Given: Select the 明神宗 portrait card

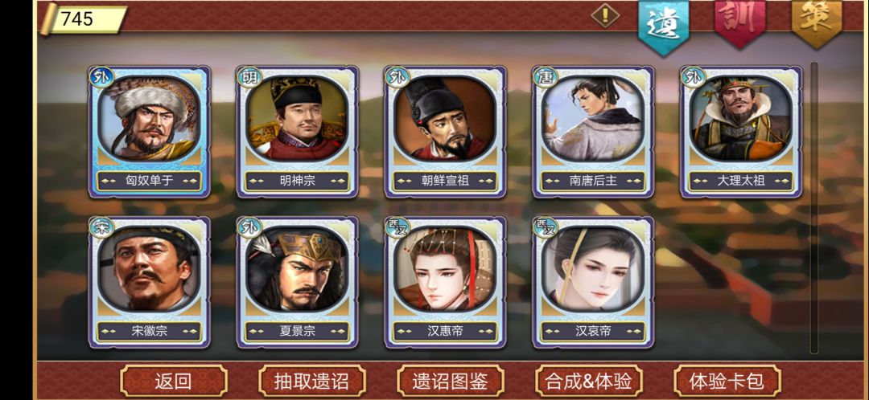Looking at the screenshot, I should coord(298,132).
